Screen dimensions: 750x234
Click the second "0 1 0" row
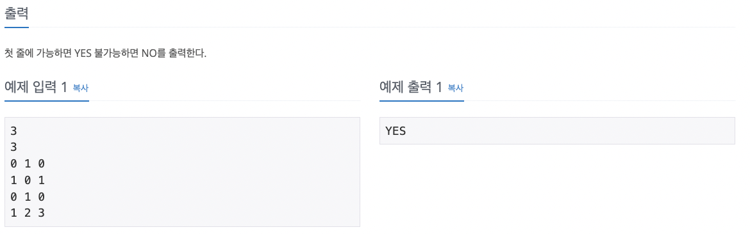[x=28, y=197]
